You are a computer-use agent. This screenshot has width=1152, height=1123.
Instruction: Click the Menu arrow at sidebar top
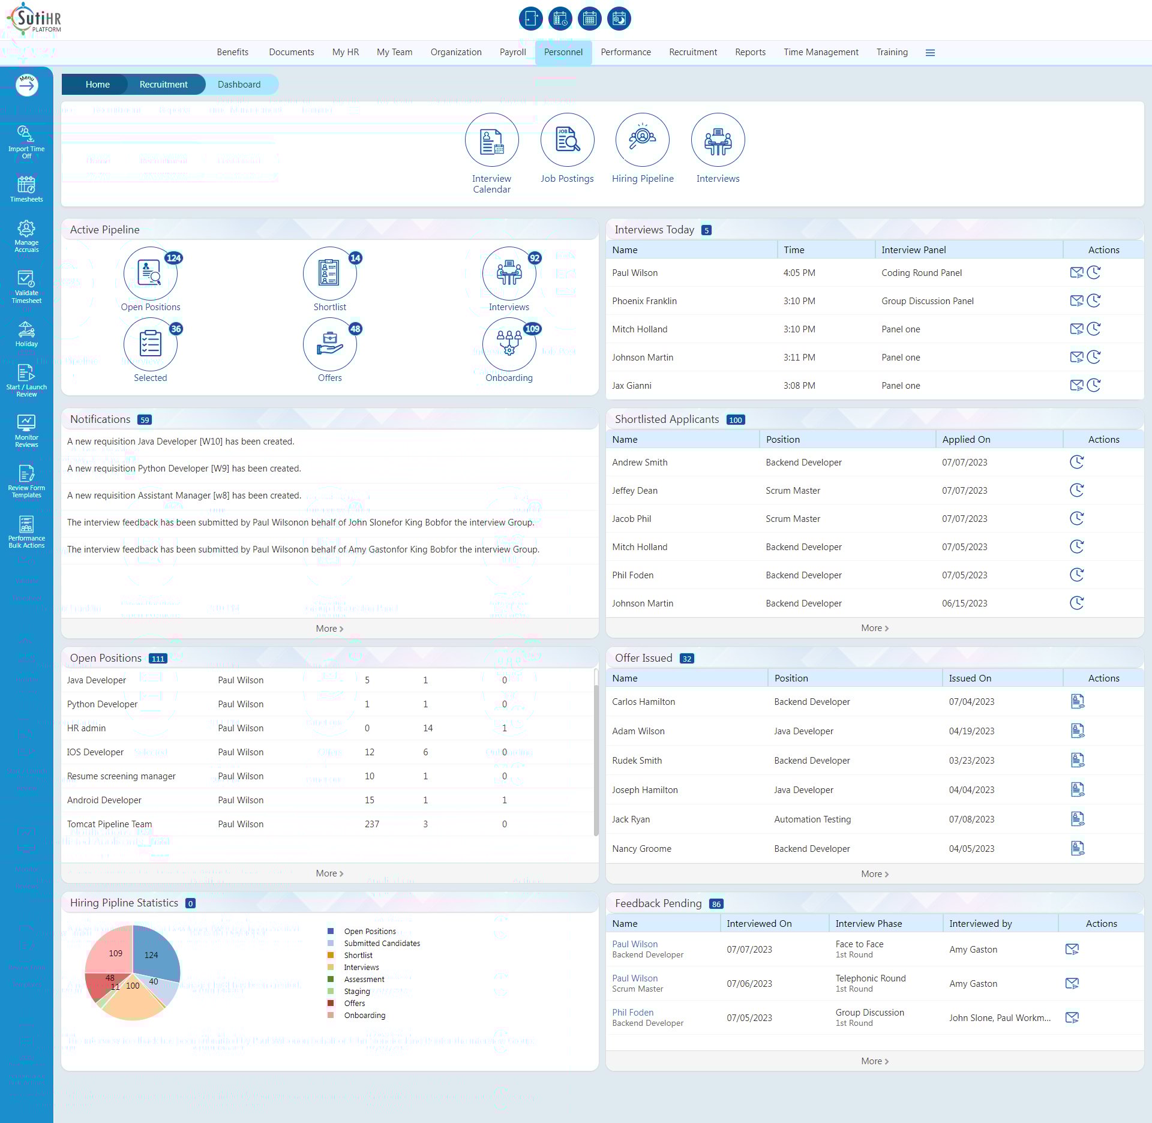(x=26, y=85)
